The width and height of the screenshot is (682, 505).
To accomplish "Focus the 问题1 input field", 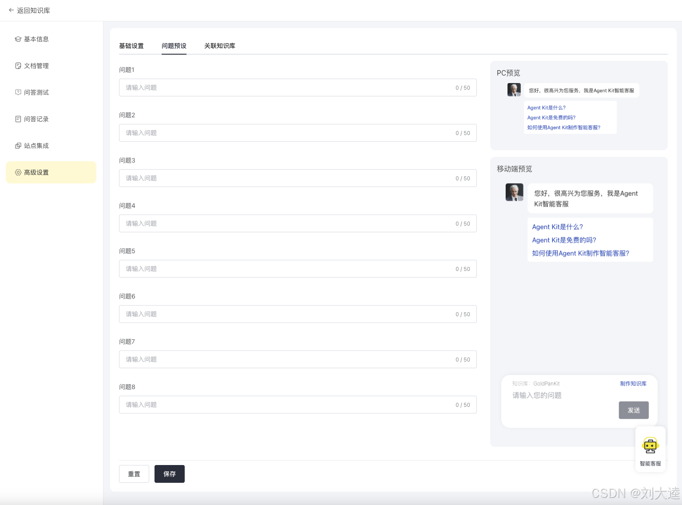I will tap(298, 87).
